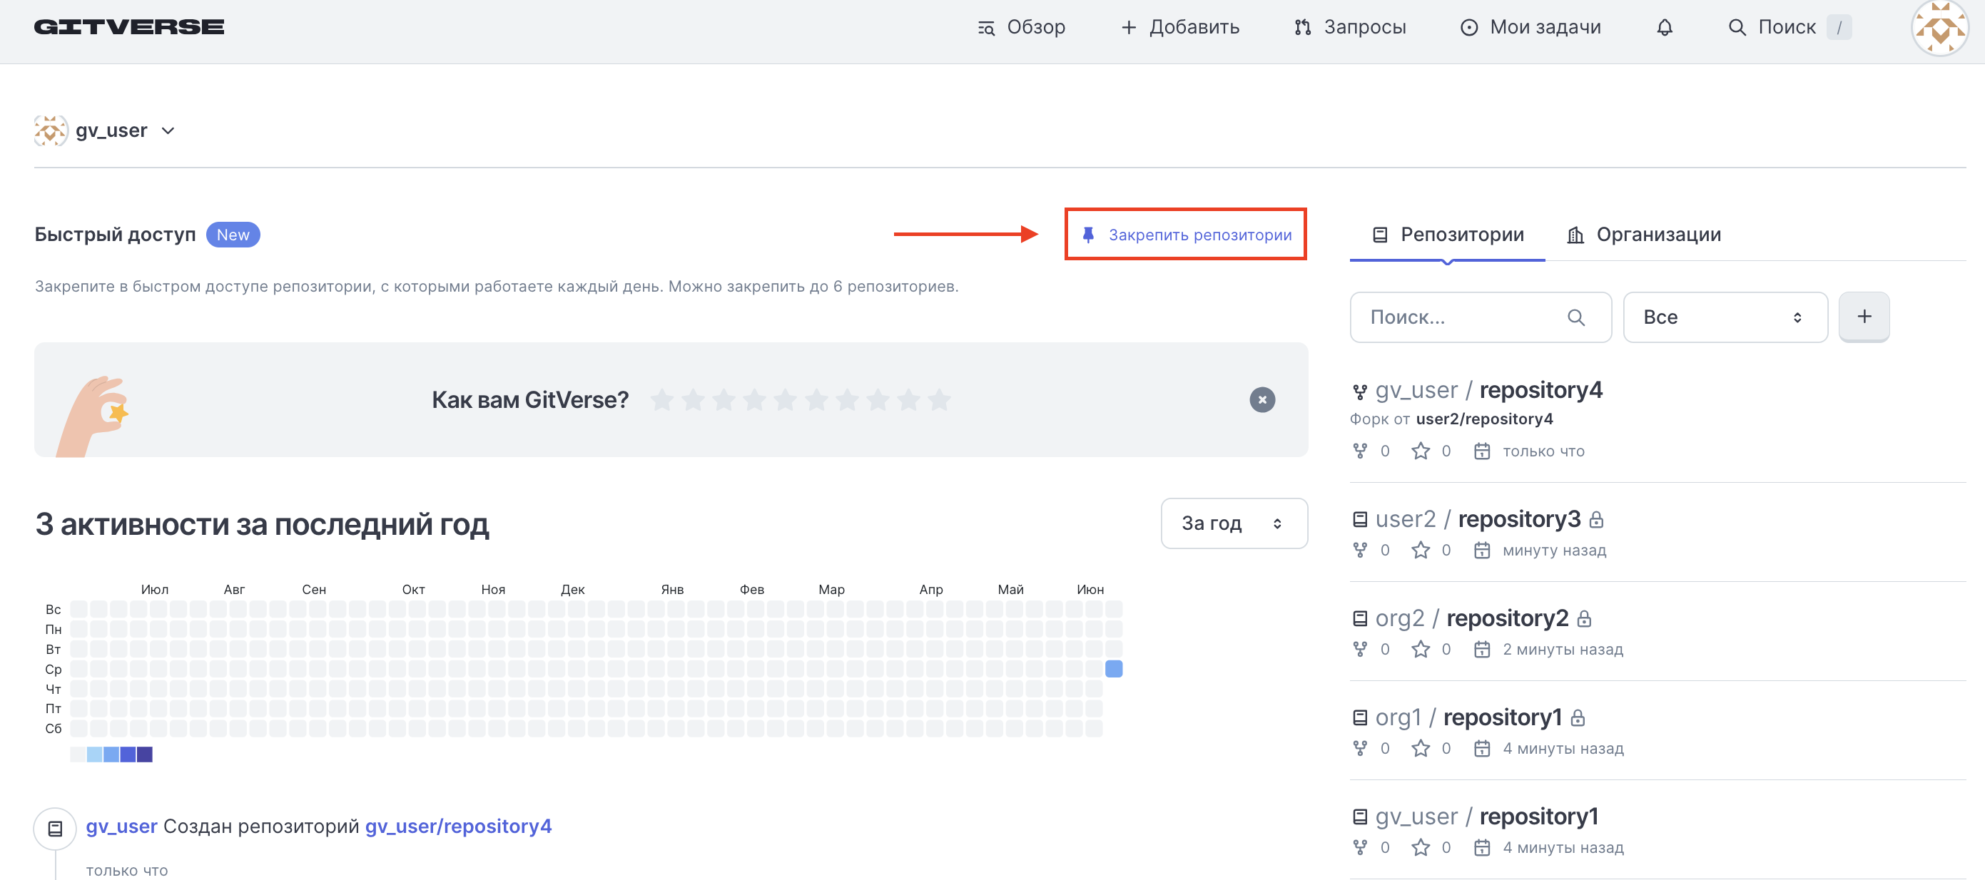Click calendar icon under org2 repository2
This screenshot has height=880, width=1985.
coord(1482,650)
